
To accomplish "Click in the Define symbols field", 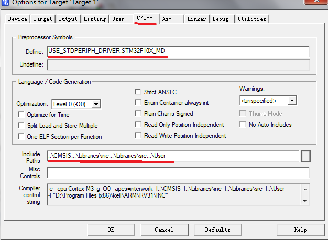I will point(178,51).
